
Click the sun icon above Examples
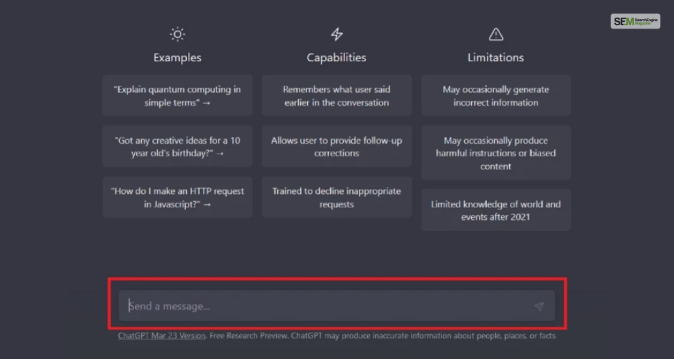[177, 35]
